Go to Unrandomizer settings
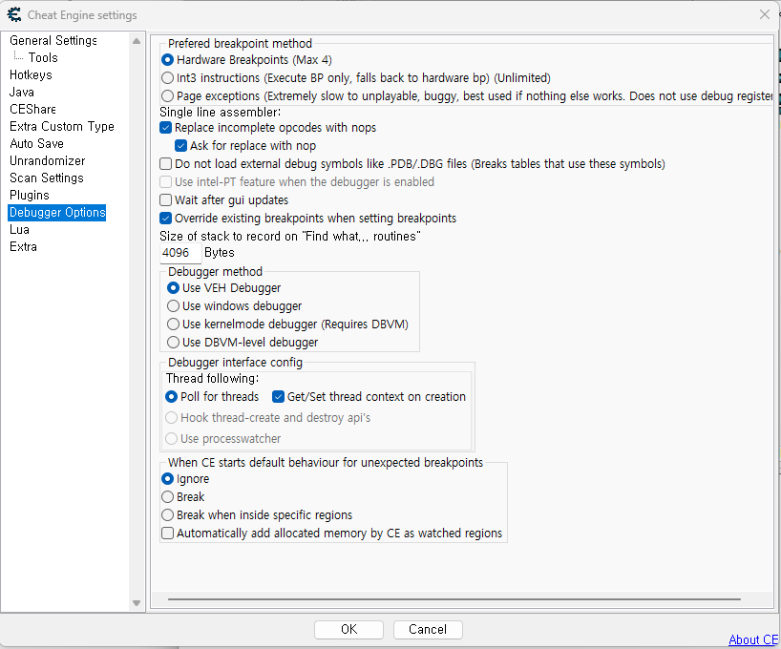781x649 pixels. (48, 161)
